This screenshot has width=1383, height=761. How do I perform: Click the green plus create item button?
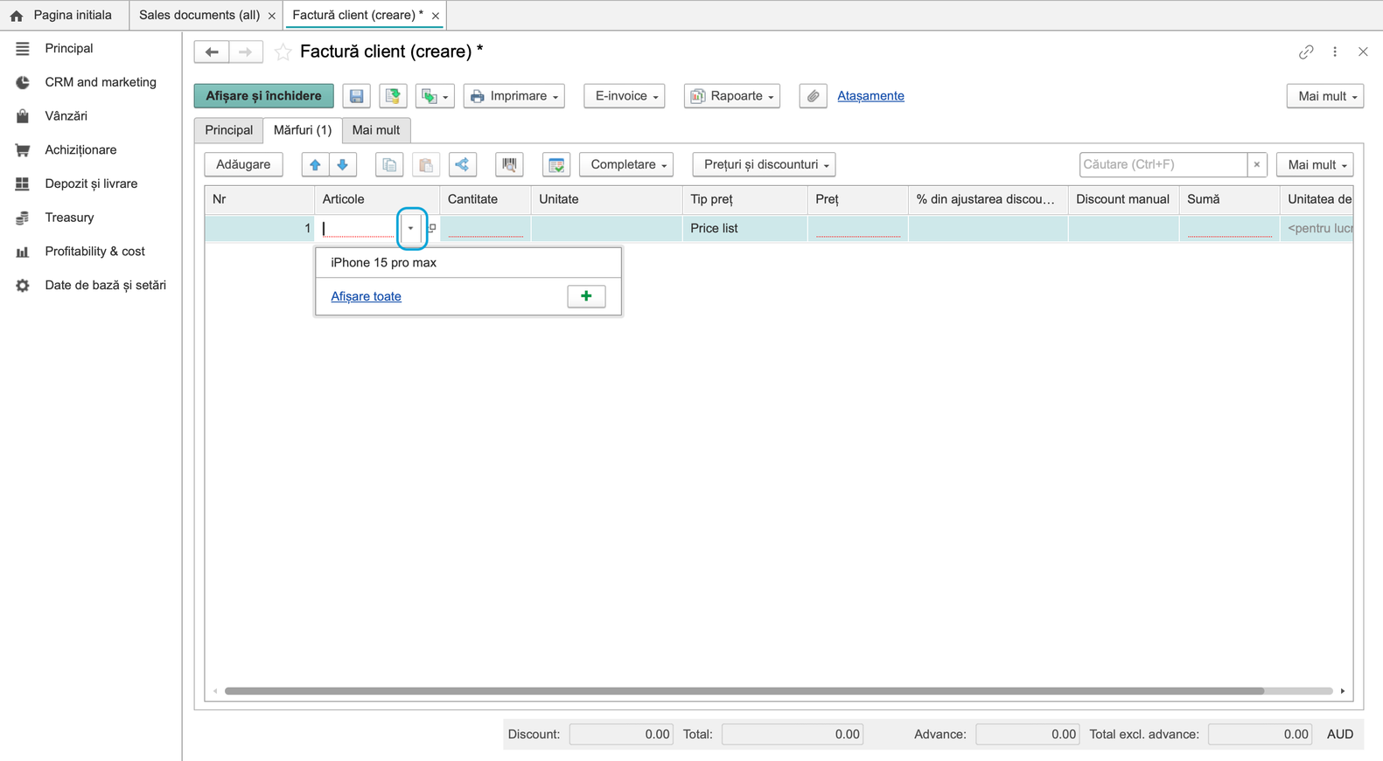(586, 296)
